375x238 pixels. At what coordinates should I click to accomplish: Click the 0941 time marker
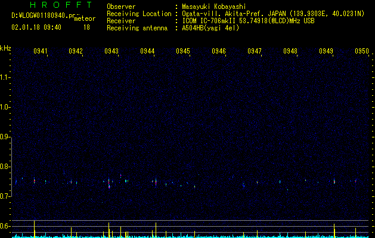point(40,51)
